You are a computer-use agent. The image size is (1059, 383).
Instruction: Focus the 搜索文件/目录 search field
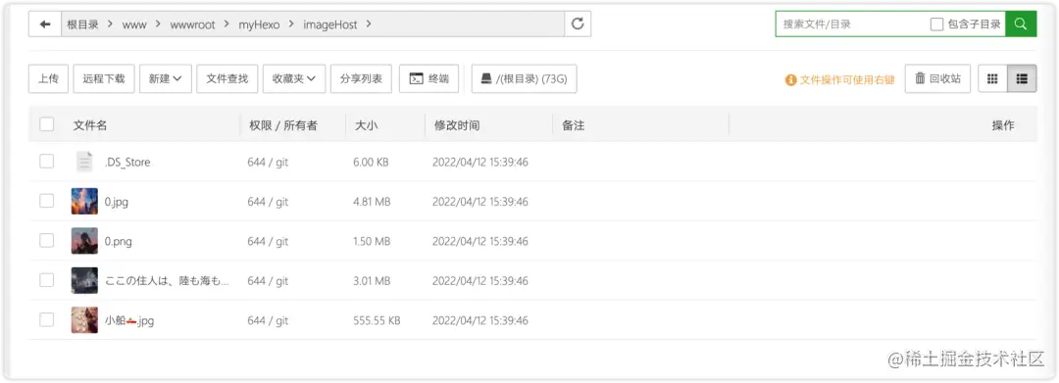pyautogui.click(x=852, y=24)
